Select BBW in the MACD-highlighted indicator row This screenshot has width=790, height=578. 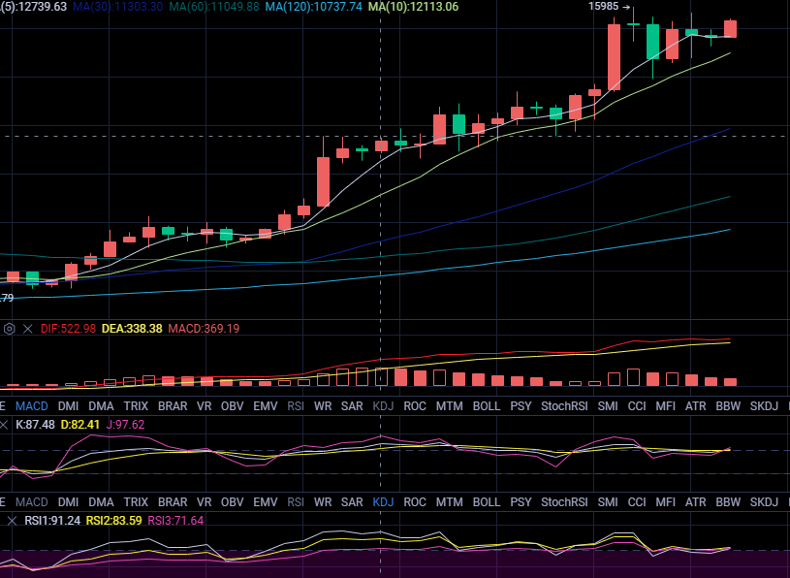(728, 406)
